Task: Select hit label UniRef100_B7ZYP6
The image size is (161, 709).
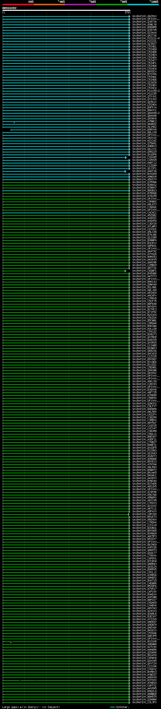Action: pos(144,74)
